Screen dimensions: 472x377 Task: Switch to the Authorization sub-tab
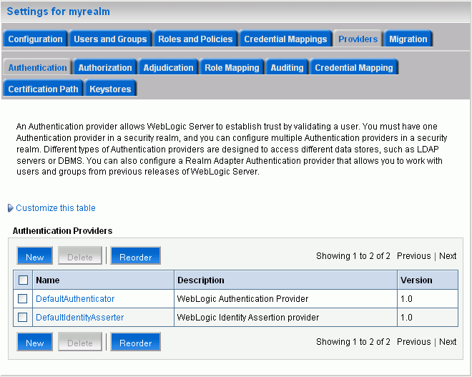[105, 67]
